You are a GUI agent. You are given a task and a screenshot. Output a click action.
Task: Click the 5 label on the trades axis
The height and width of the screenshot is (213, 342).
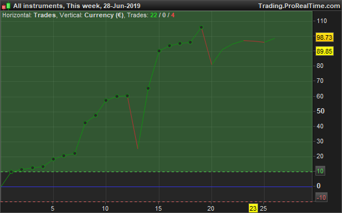53,208
